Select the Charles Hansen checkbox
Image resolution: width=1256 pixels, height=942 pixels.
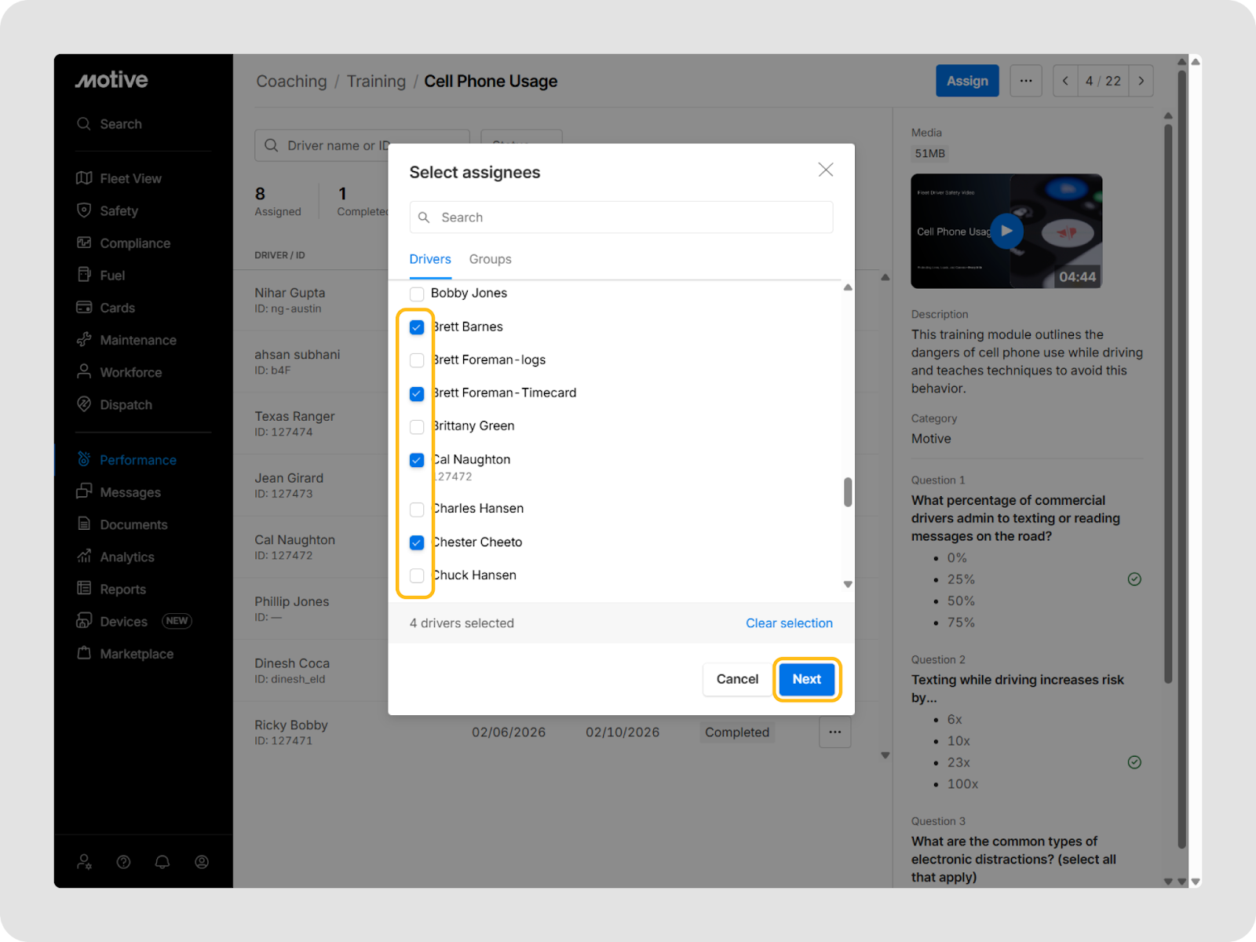[x=417, y=509]
